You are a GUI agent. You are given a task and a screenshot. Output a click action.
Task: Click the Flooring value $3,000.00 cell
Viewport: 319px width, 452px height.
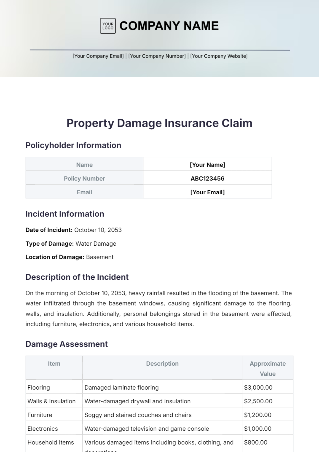tap(258, 387)
